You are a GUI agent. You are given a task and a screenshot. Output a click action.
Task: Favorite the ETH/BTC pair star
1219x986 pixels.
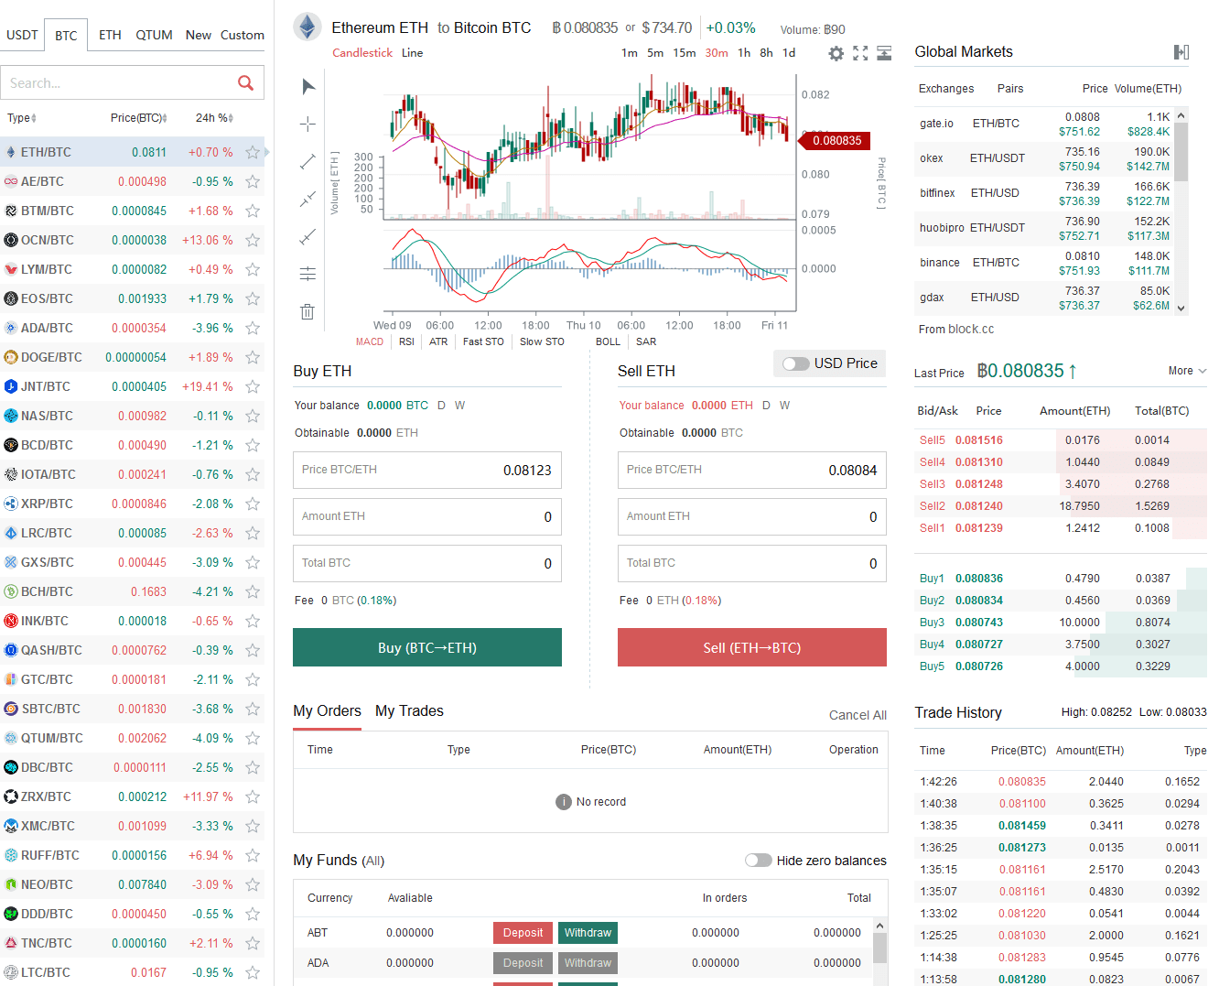(253, 153)
